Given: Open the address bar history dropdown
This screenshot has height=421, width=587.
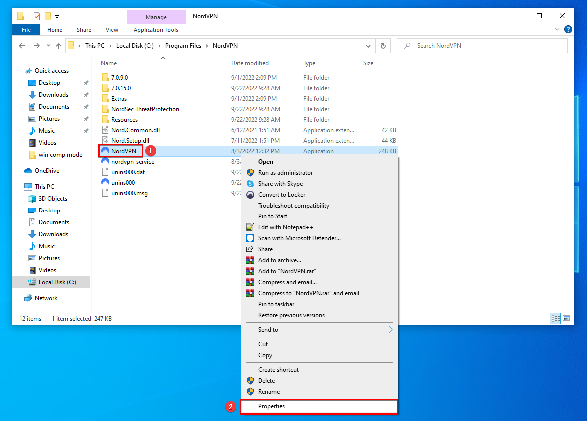Looking at the screenshot, I should [x=369, y=46].
